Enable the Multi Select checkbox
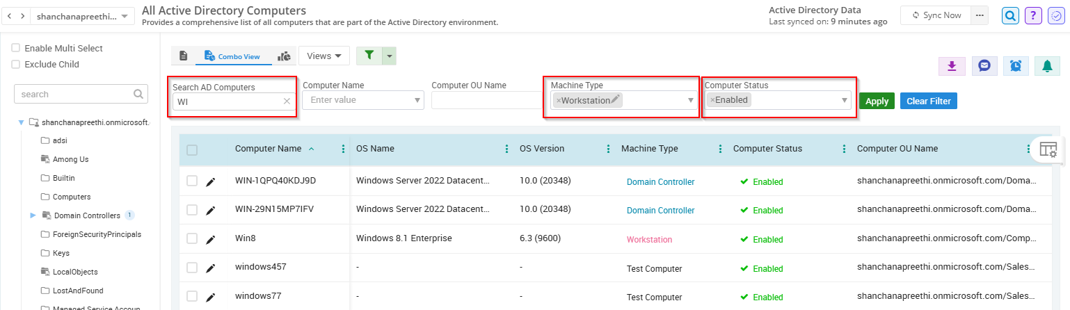The height and width of the screenshot is (310, 1070). point(15,48)
